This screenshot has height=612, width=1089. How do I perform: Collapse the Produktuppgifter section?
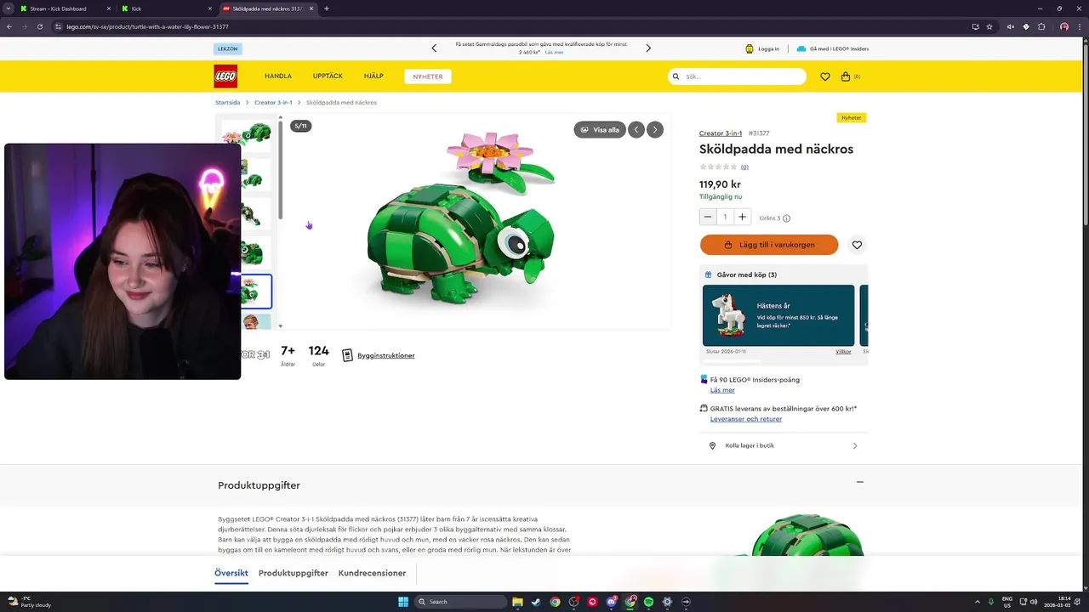coord(859,482)
